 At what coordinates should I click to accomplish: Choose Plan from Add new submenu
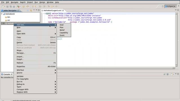(x=64, y=27)
